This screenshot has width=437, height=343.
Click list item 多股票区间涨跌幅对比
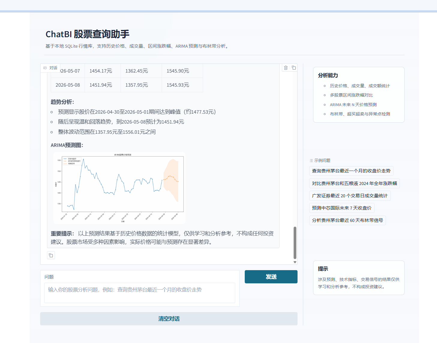pyautogui.click(x=351, y=95)
